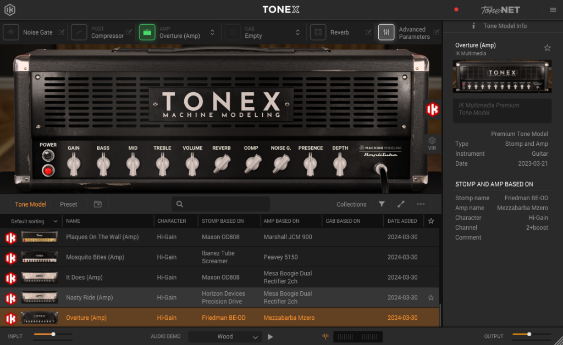The image size is (563, 345).
Task: Sort by CHARACTER column header
Action: 172,221
